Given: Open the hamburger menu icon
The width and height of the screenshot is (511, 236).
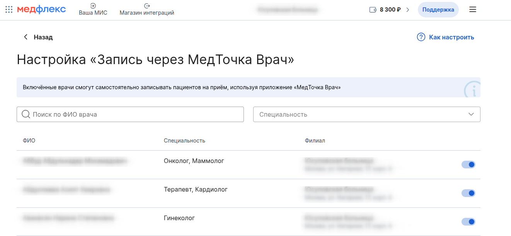Looking at the screenshot, I should pyautogui.click(x=472, y=10).
